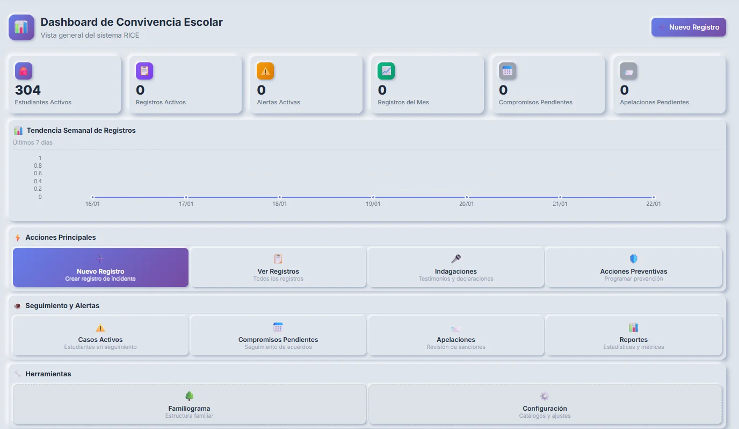
Task: Click the Registros Activos label
Action: (161, 102)
